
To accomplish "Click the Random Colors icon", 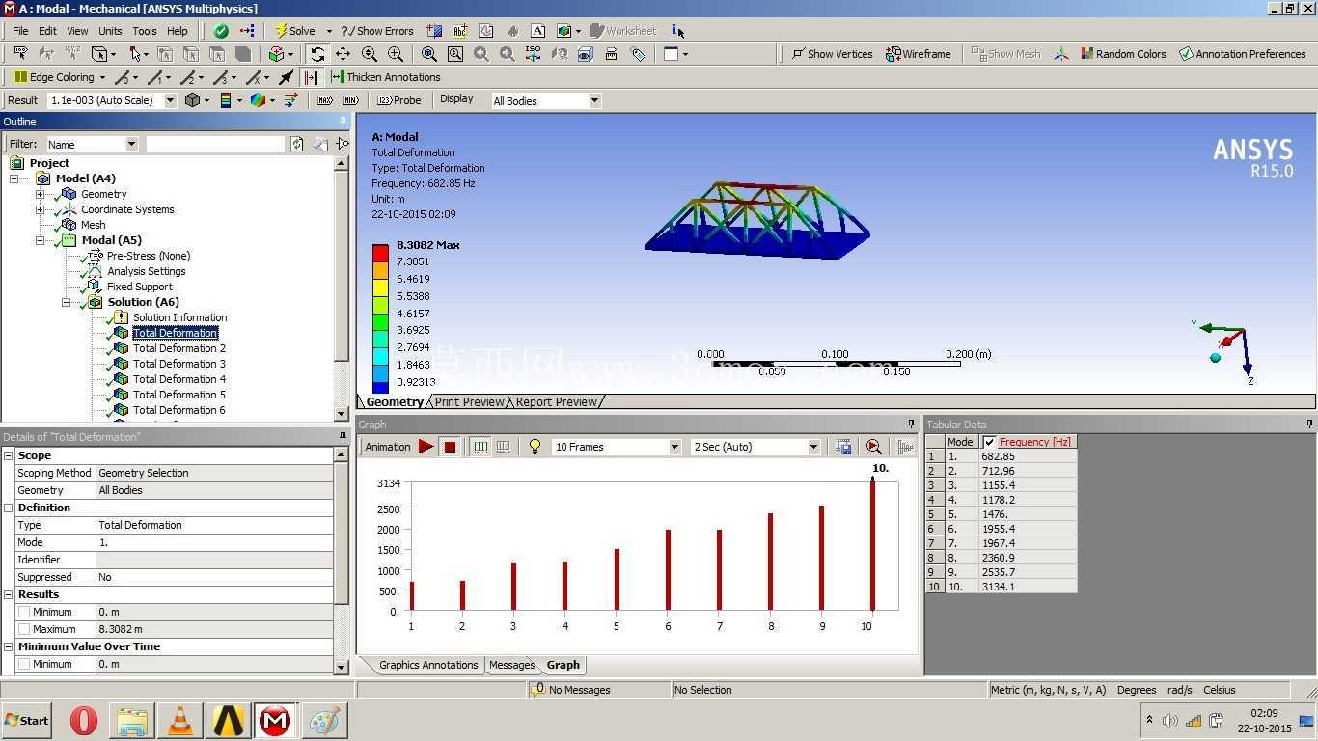I will click(x=1086, y=54).
